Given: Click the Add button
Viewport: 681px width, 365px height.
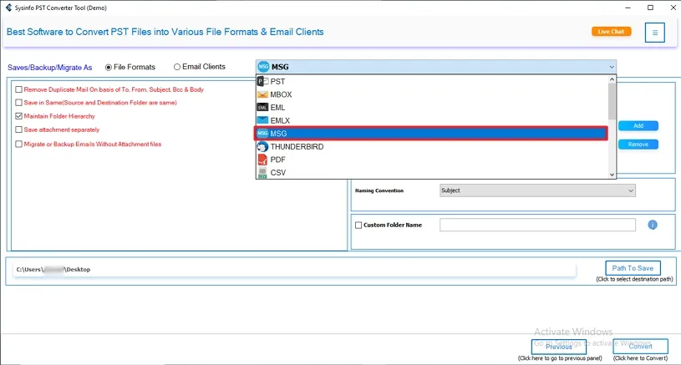Looking at the screenshot, I should coord(638,126).
